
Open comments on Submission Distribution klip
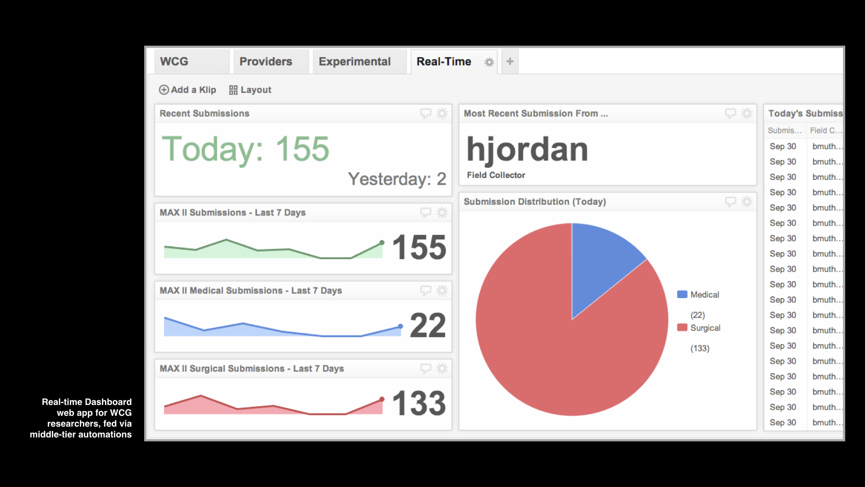click(730, 202)
